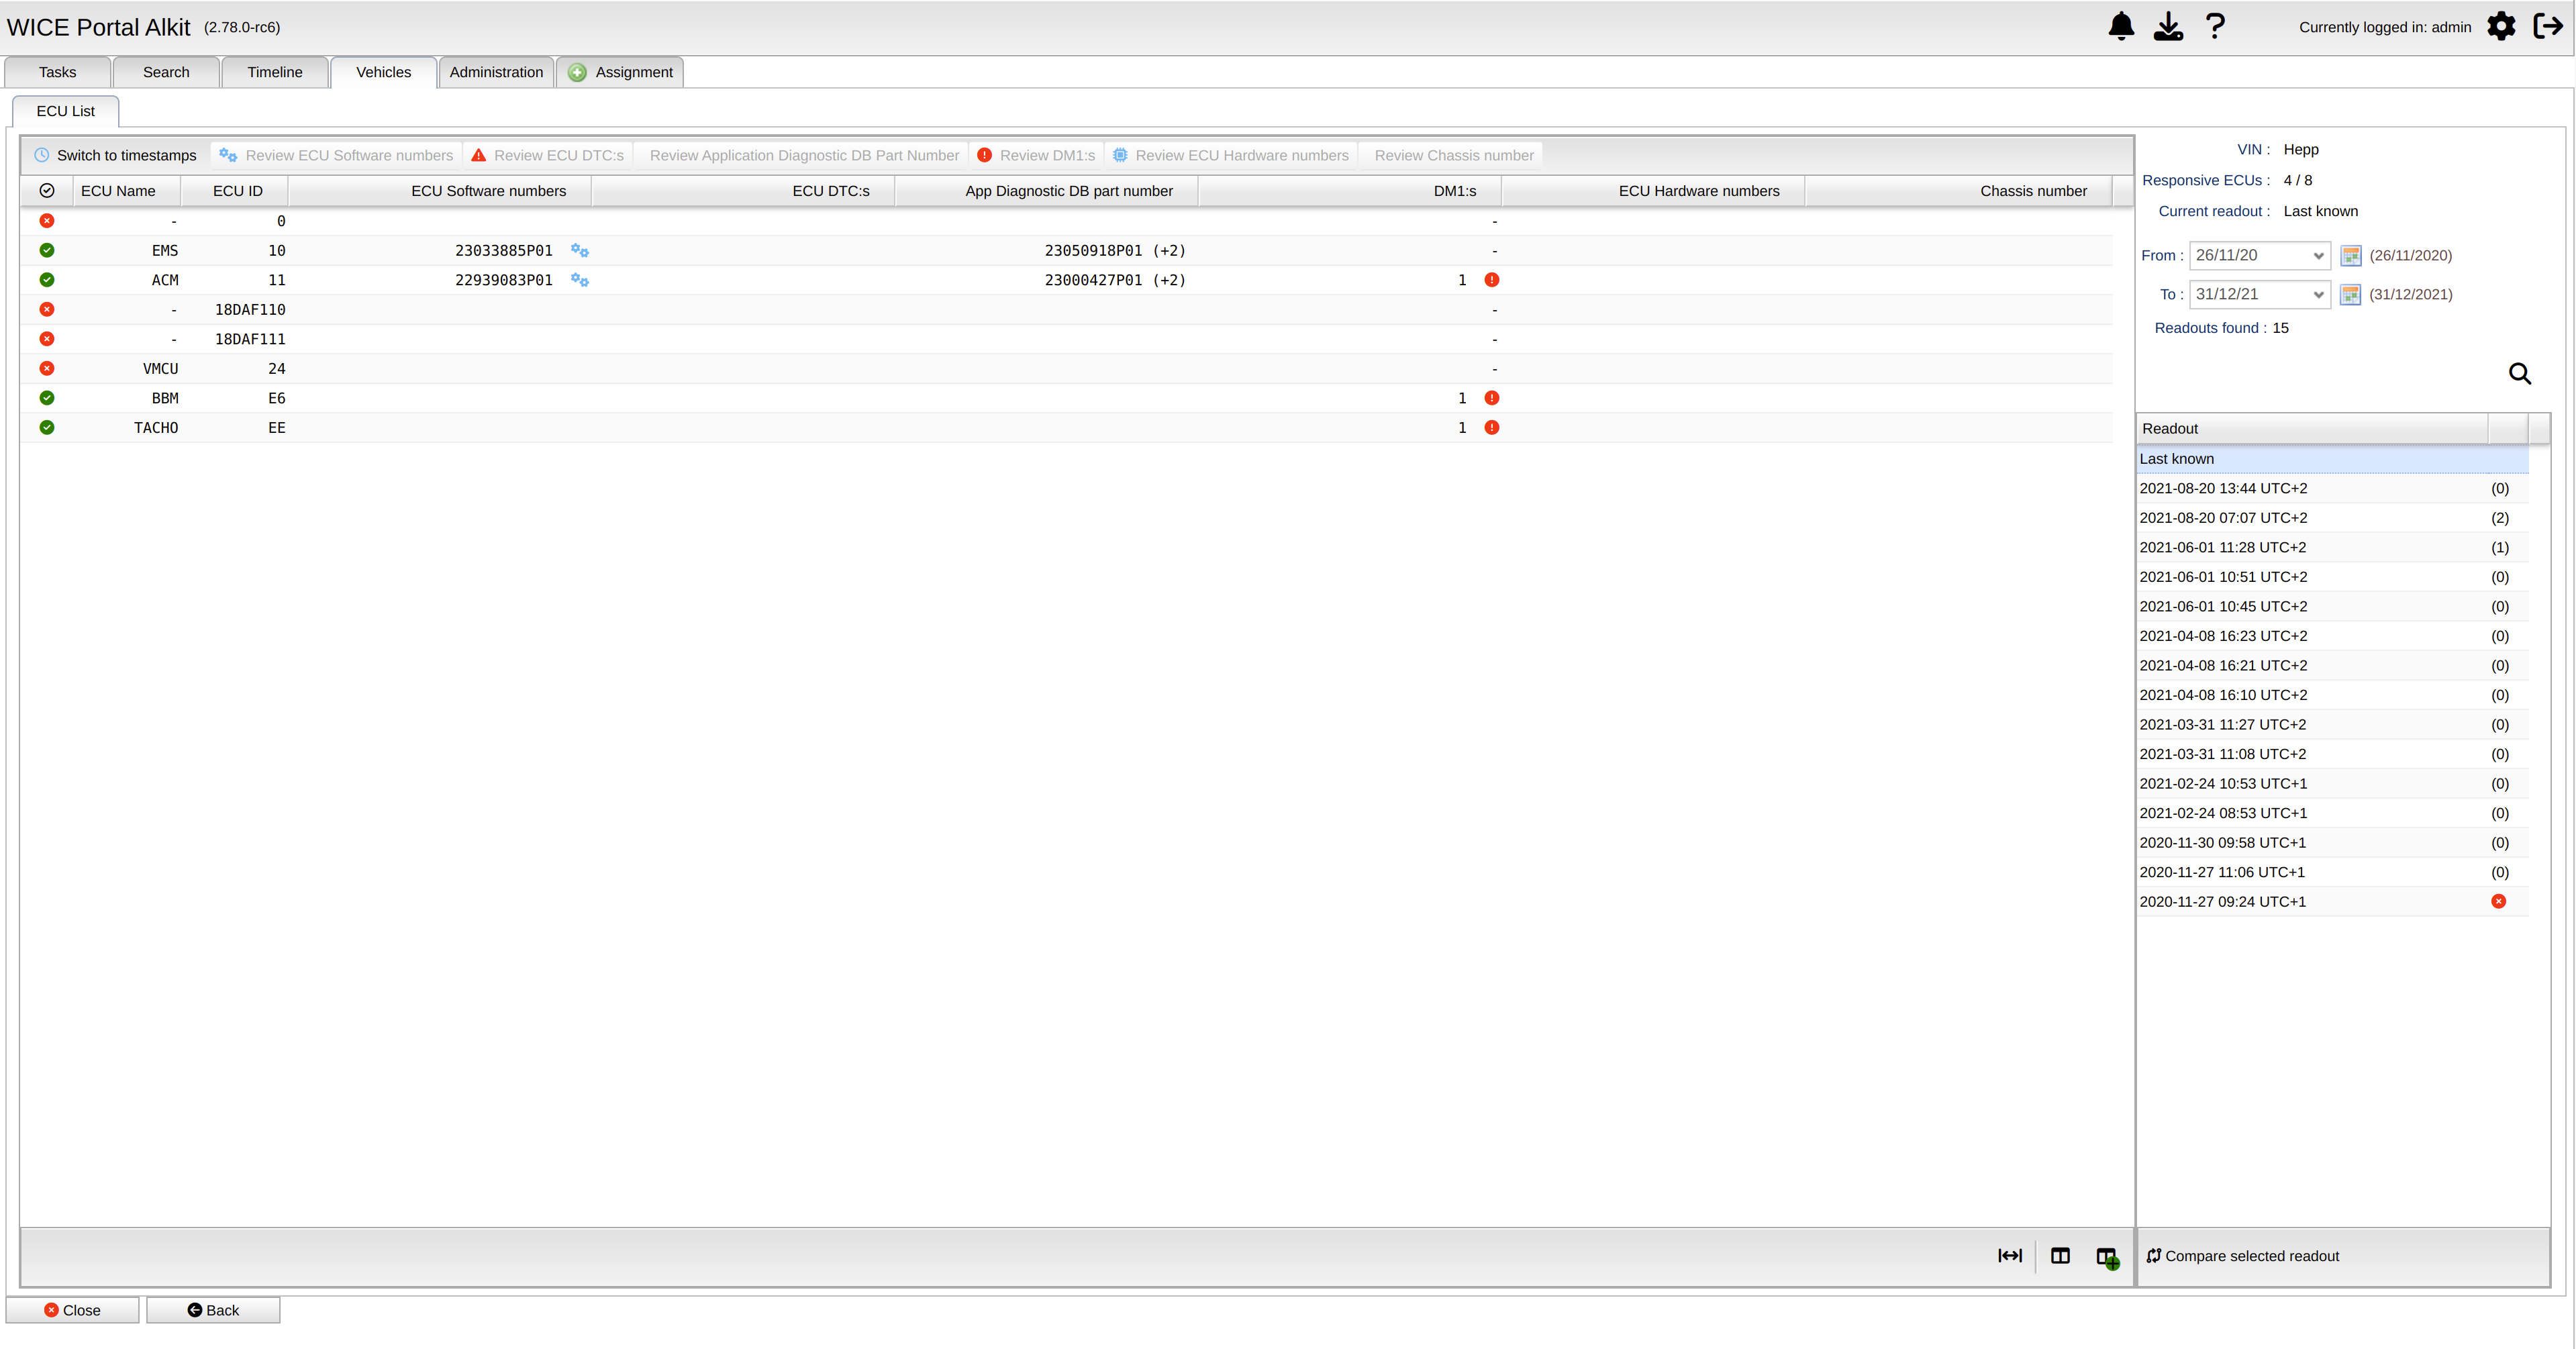Open the From date calendar icon

[2351, 256]
